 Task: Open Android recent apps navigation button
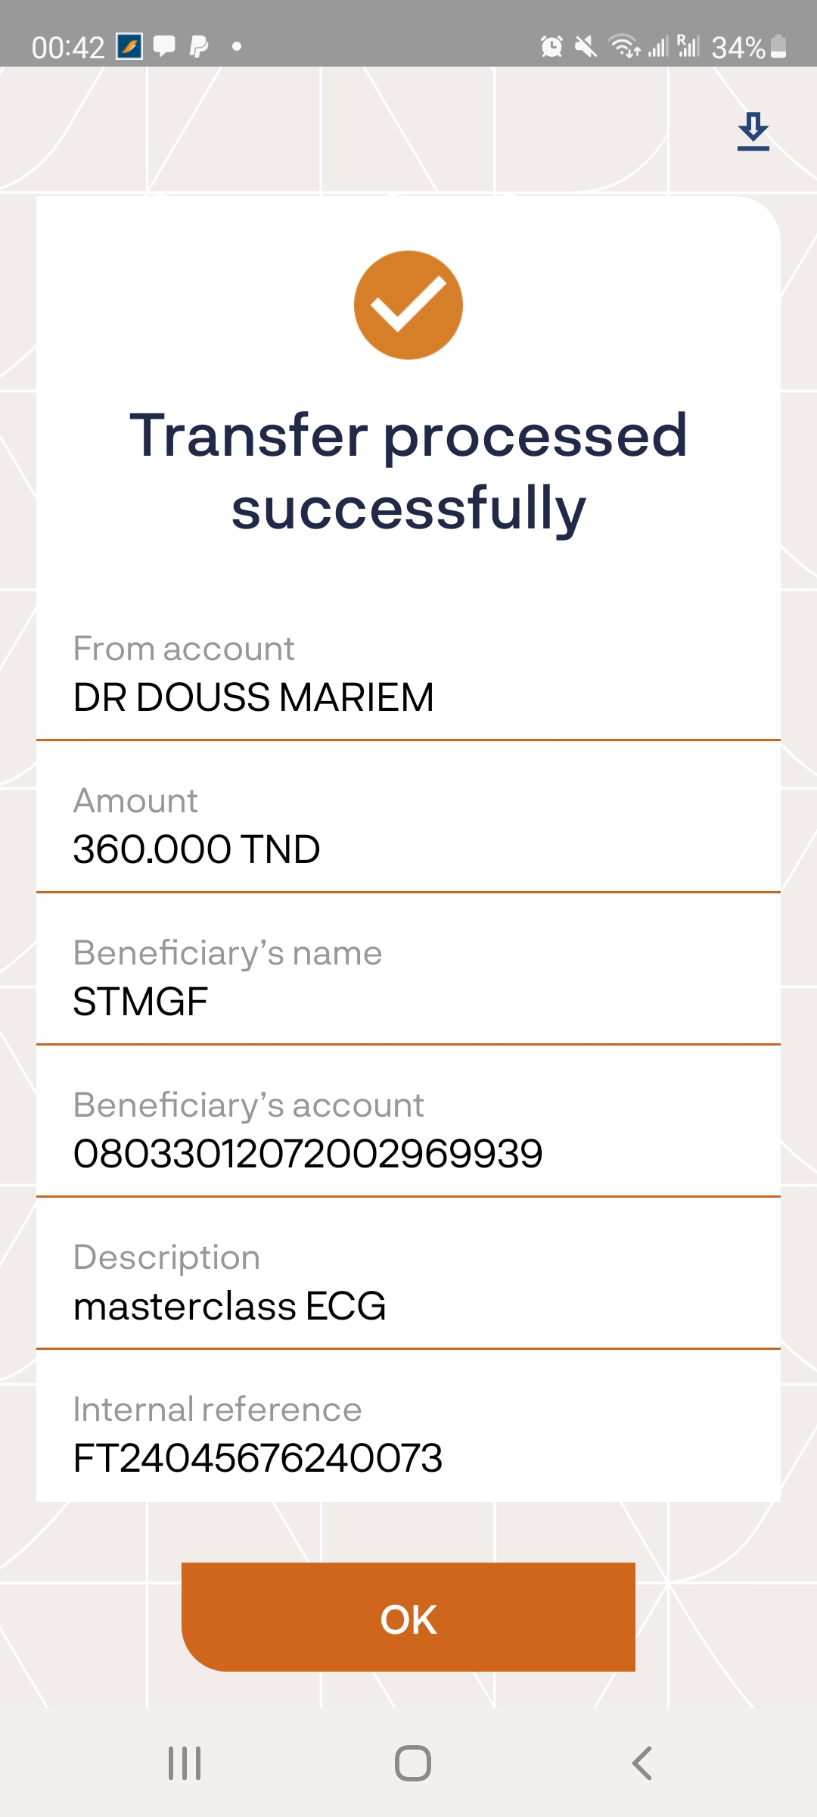coord(185,1763)
